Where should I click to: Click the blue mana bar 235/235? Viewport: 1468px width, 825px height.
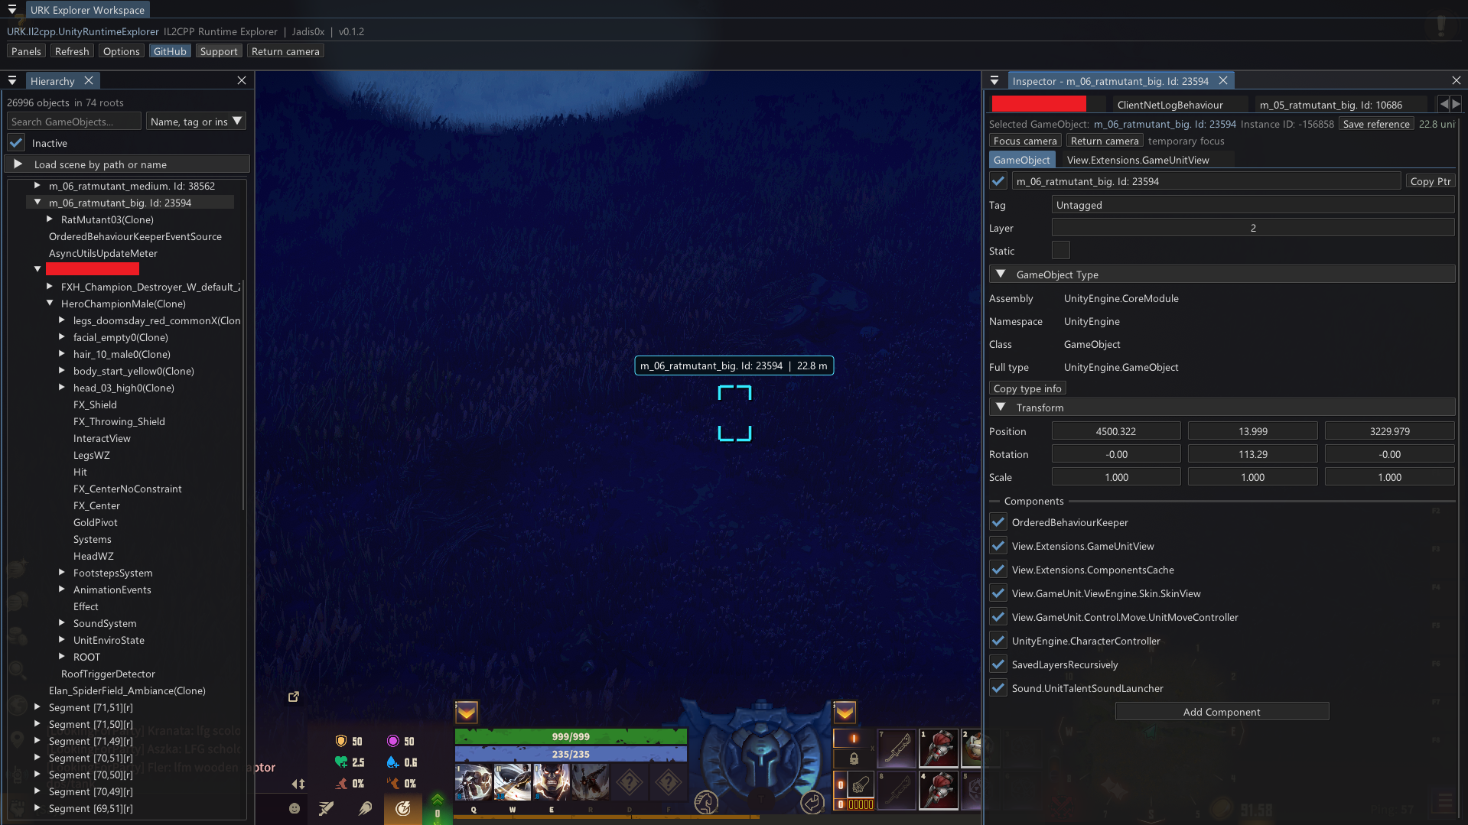571,754
